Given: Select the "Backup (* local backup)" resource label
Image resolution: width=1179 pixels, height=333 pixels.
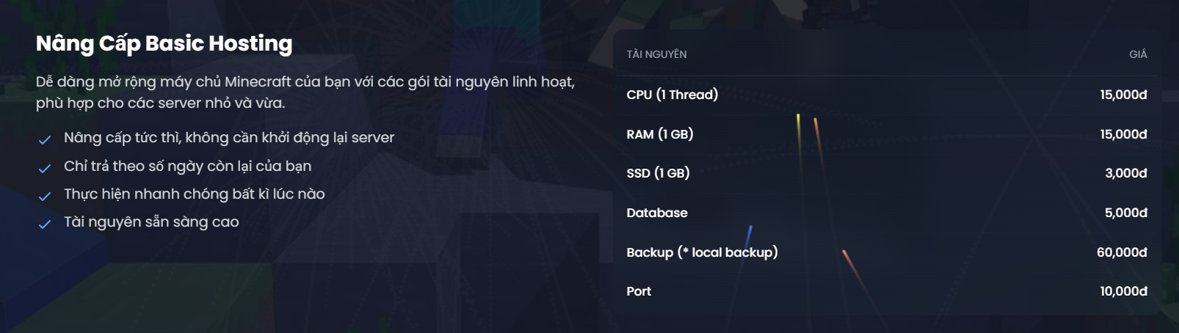Looking at the screenshot, I should pyautogui.click(x=702, y=252).
